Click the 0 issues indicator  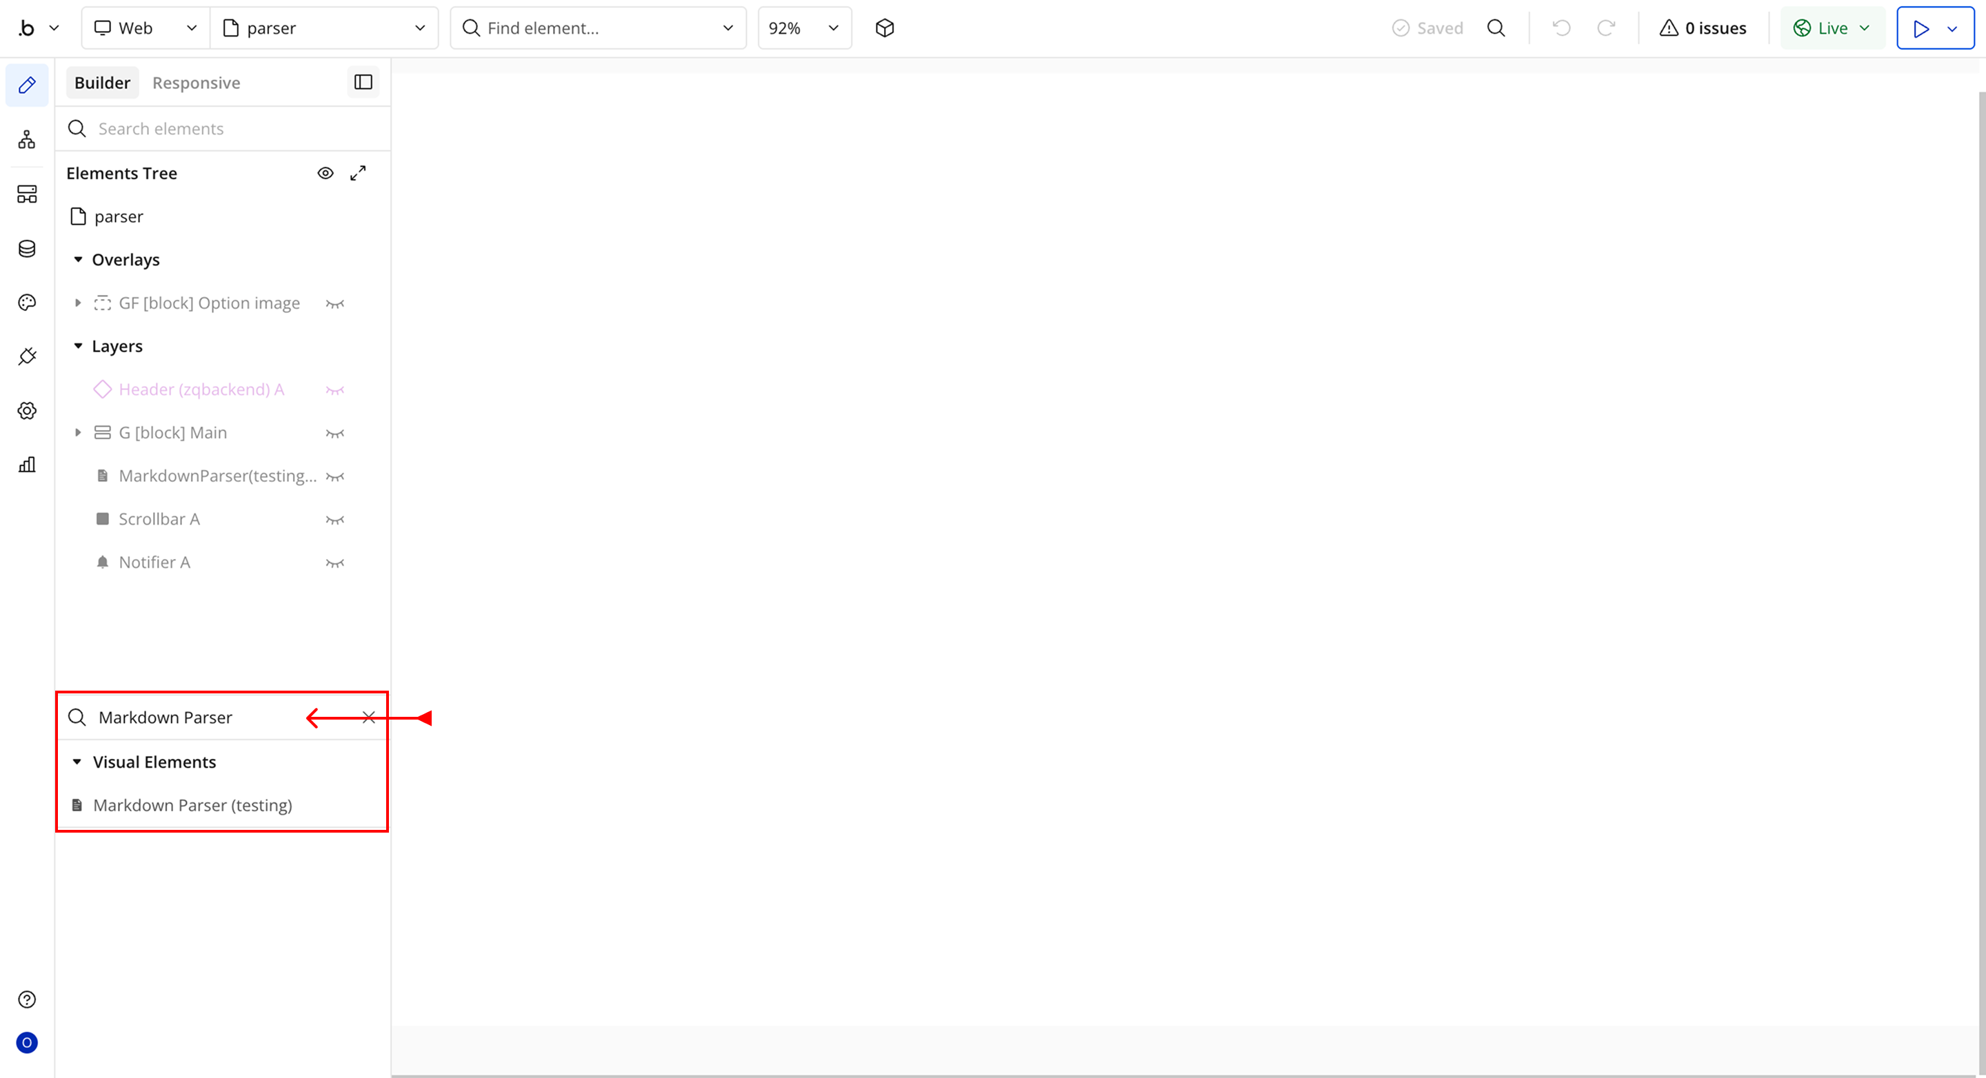(x=1703, y=28)
